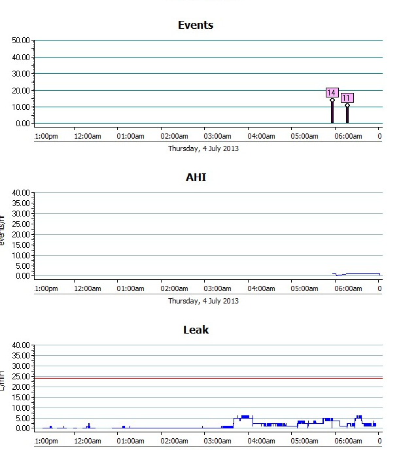Click the 12:00am tick on Leak time axis
Viewport: 401px width, 450px height.
click(87, 441)
